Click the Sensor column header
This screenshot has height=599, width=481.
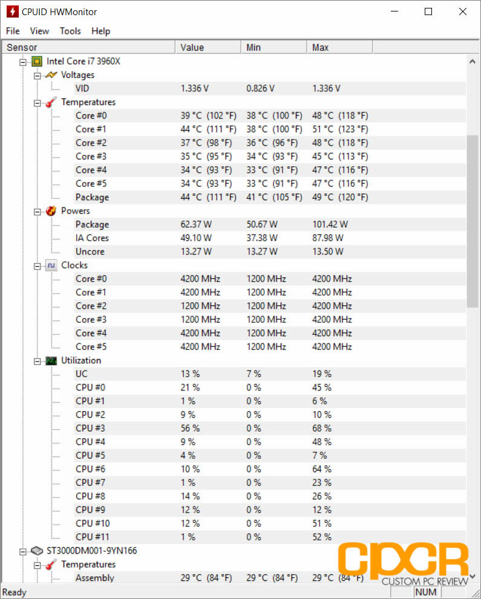tap(88, 47)
